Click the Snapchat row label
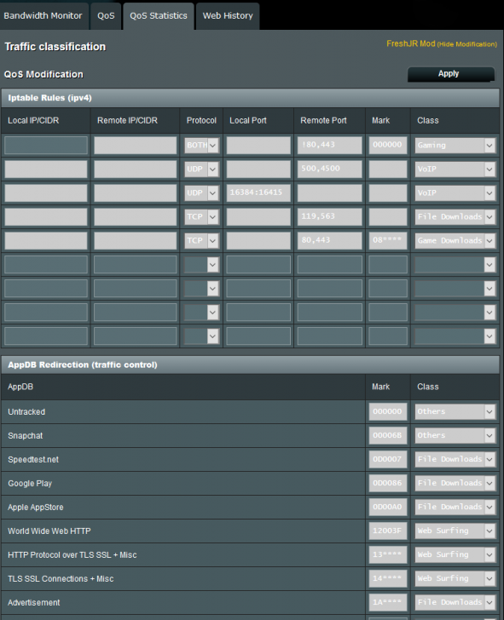This screenshot has height=620, width=504. tap(26, 436)
